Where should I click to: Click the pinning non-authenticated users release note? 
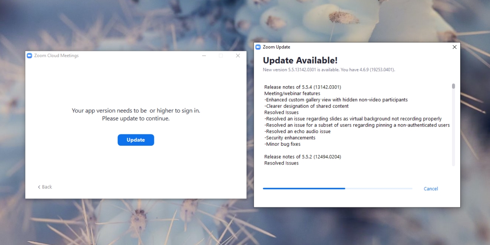pos(357,125)
